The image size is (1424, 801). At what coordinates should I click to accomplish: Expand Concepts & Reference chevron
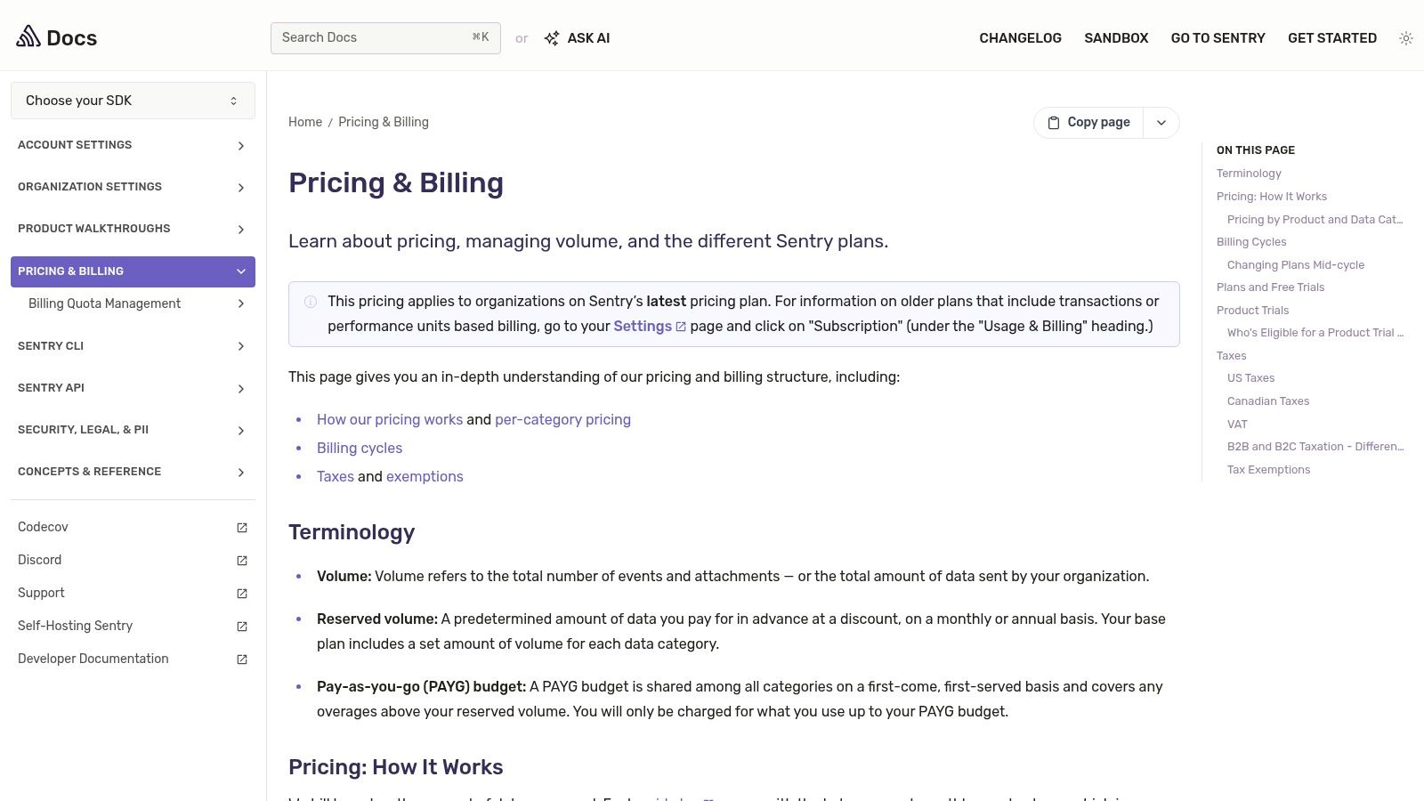coord(241,472)
